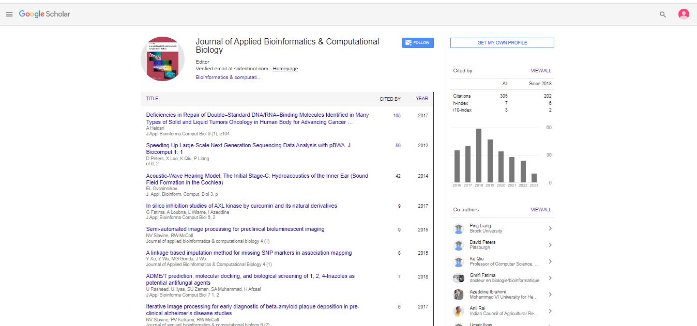Open the Homepage link
697x326 pixels.
coord(285,69)
